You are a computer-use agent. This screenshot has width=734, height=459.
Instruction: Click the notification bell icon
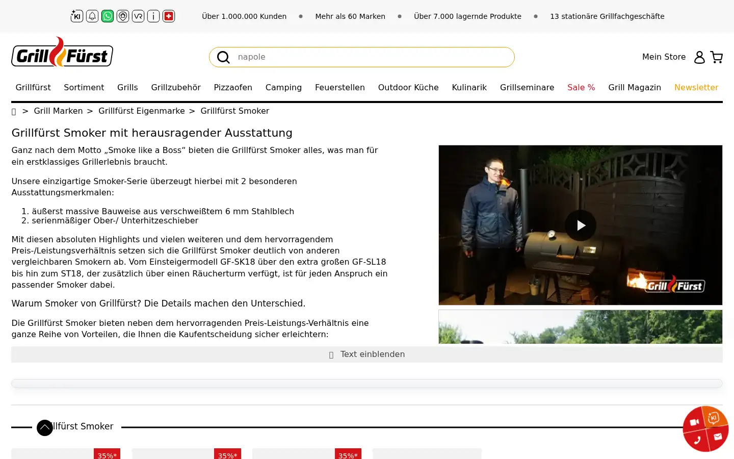coord(92,16)
